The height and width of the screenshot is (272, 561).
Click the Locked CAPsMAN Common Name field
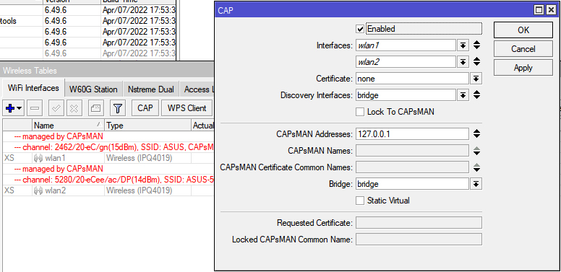[x=419, y=239]
